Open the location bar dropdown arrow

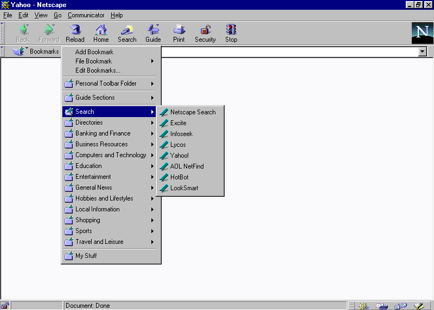pyautogui.click(x=423, y=51)
